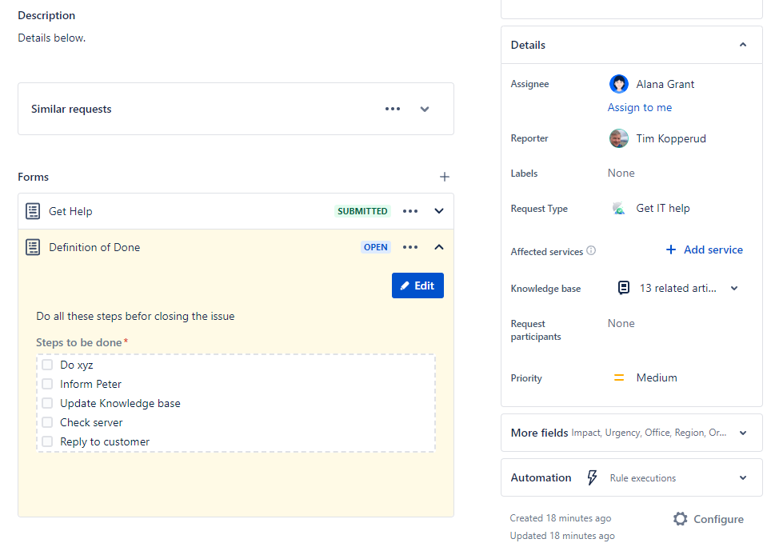Click Alana Grant assignee name

point(665,84)
